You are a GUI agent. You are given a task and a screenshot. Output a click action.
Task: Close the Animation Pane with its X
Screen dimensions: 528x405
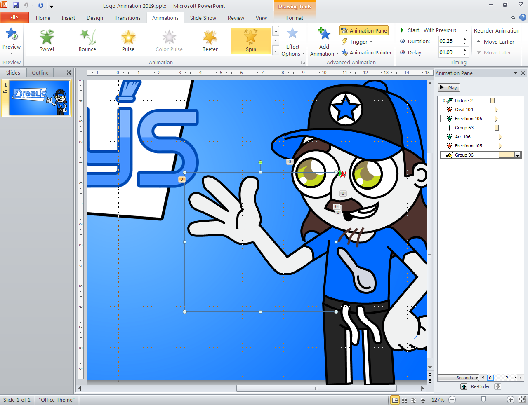pos(523,73)
